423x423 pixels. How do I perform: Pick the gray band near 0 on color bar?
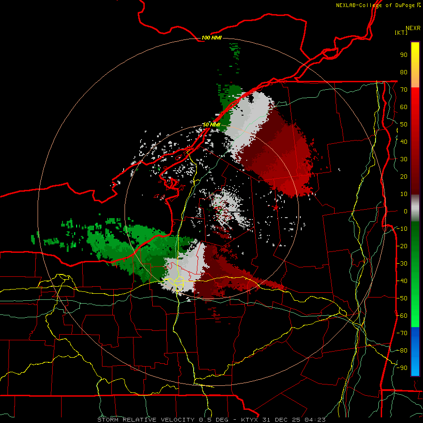415,208
